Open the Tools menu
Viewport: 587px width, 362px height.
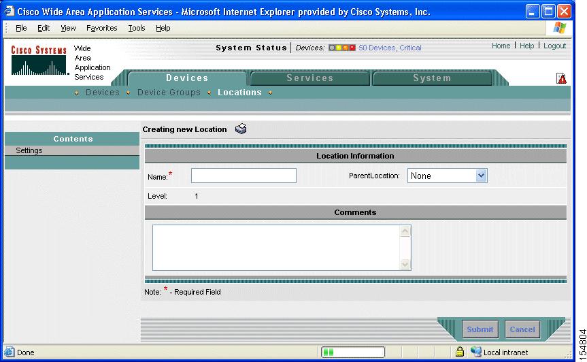point(136,28)
